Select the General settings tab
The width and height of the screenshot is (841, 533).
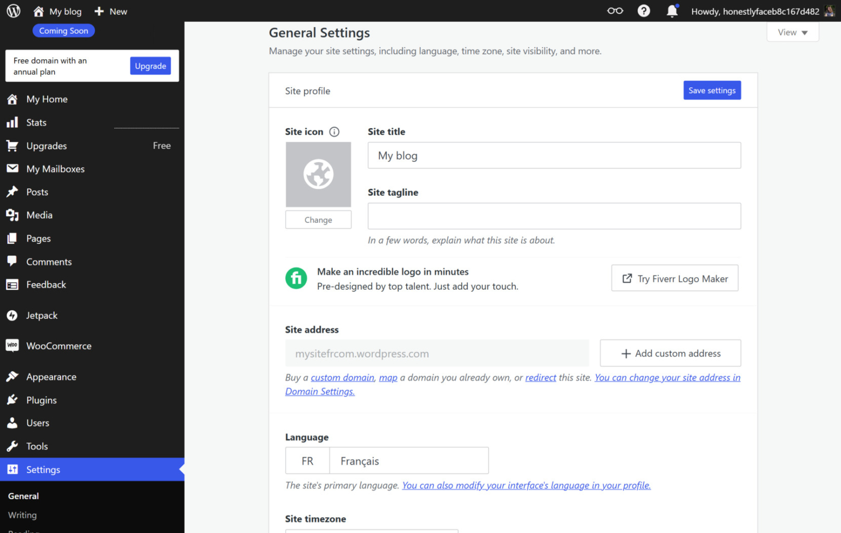pyautogui.click(x=23, y=496)
